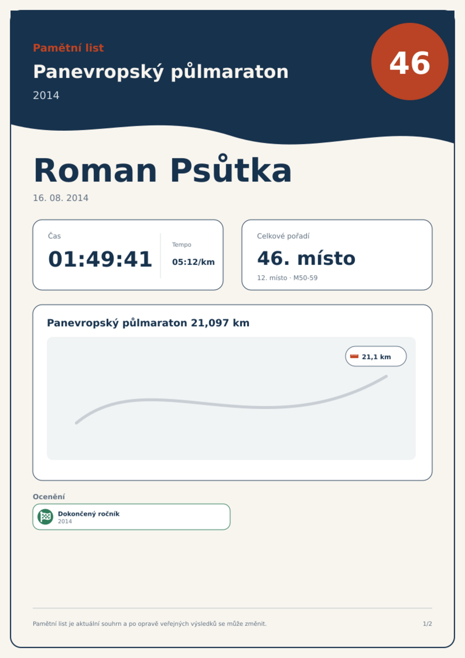This screenshot has width=465, height=658.
Task: Click the orange circle showing 46
Action: point(410,62)
